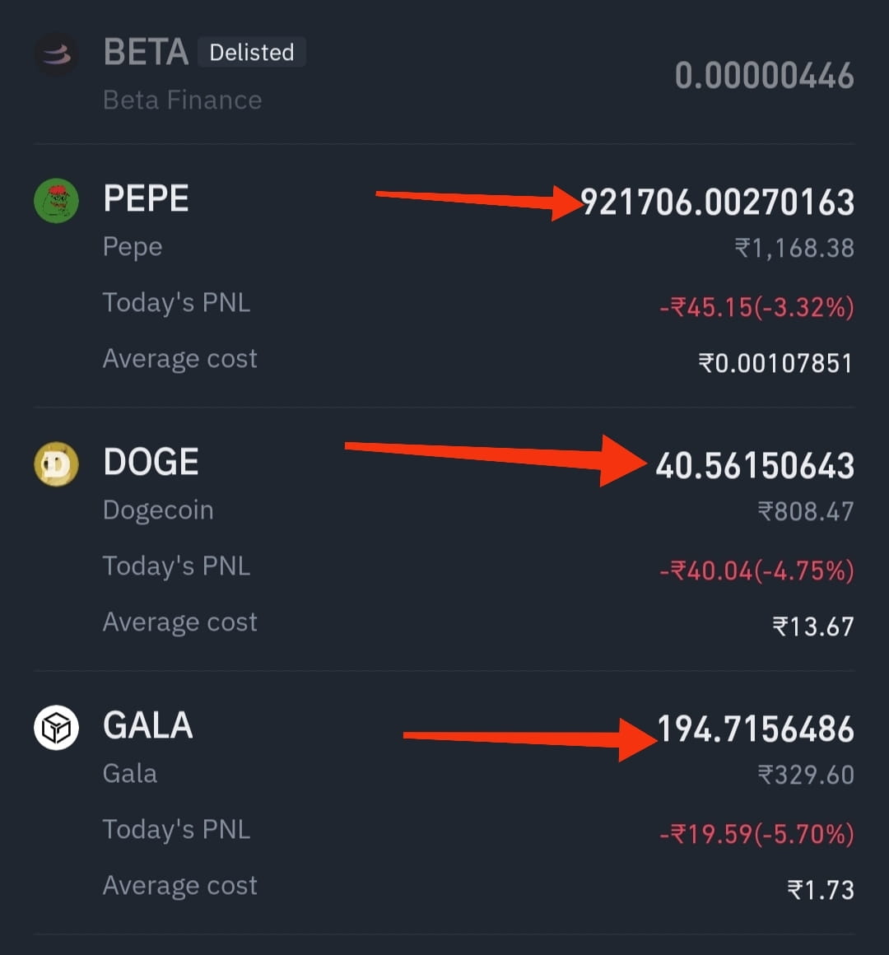Tap PEPE average cost ₹0.00107851
The image size is (889, 955).
[x=775, y=364]
